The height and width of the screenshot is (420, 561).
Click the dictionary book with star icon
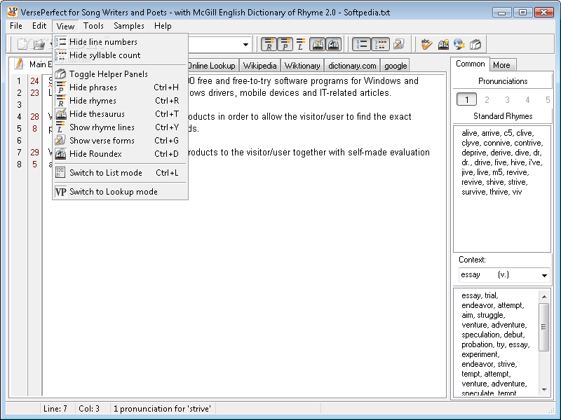444,44
